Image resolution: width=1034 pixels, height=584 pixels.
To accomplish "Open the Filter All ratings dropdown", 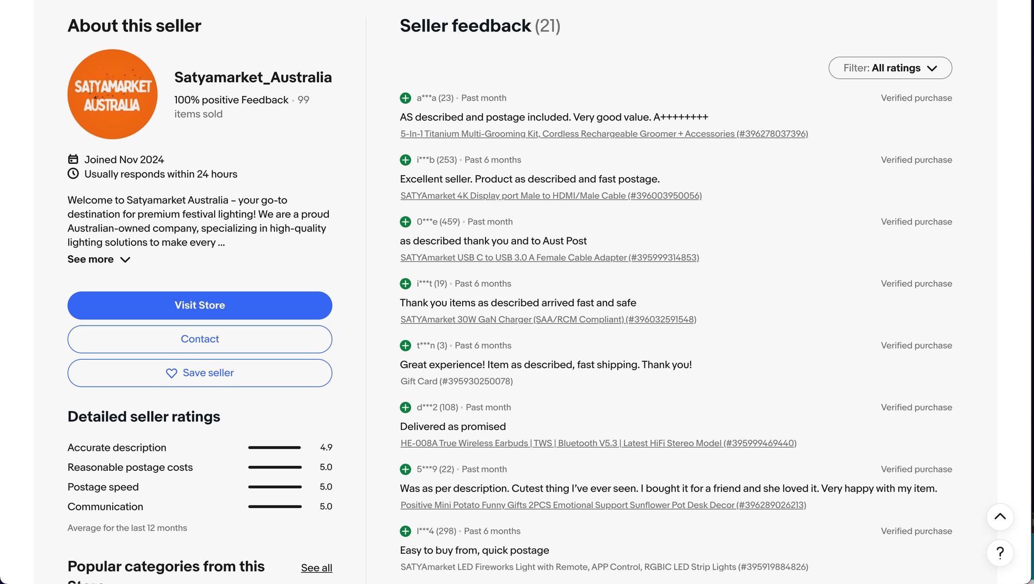I will click(890, 68).
